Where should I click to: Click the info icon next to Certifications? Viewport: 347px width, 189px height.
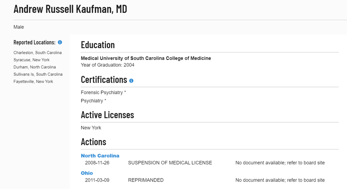click(x=131, y=81)
